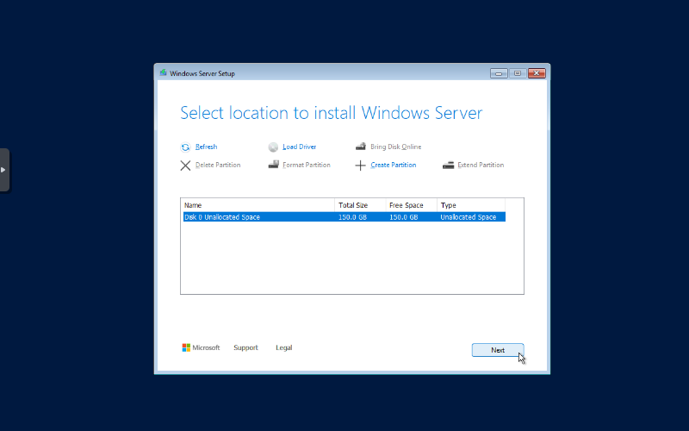Minimize the Windows Server Setup window
This screenshot has height=431, width=689.
pos(498,73)
